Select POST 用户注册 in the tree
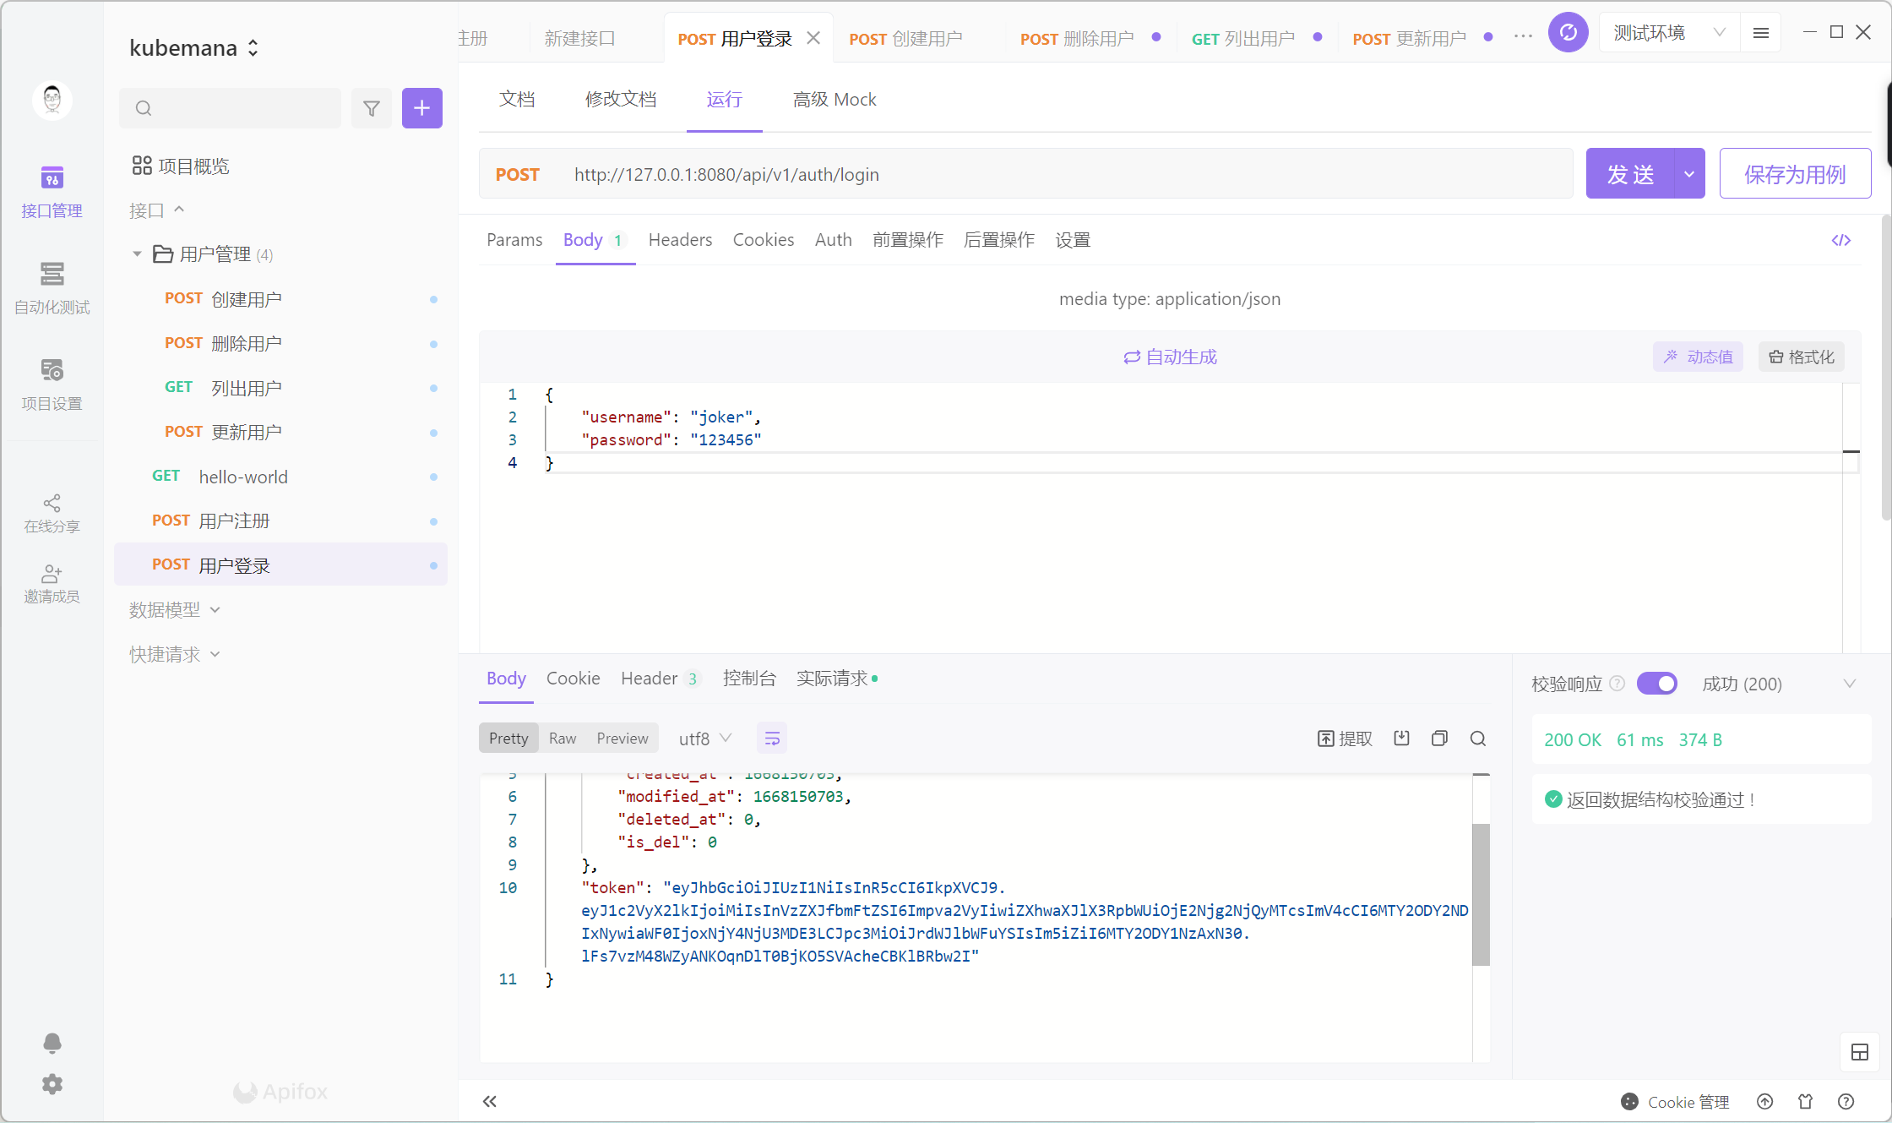The height and width of the screenshot is (1123, 1892). pyautogui.click(x=280, y=521)
